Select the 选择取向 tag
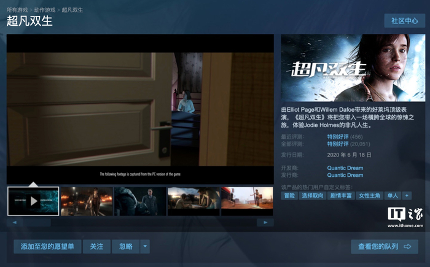 pyautogui.click(x=312, y=195)
